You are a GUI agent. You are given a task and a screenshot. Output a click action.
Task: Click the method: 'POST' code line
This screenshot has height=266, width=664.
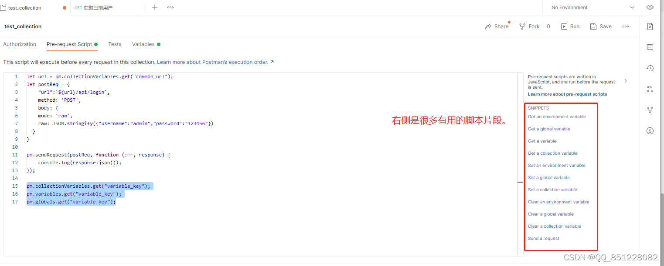(x=59, y=100)
